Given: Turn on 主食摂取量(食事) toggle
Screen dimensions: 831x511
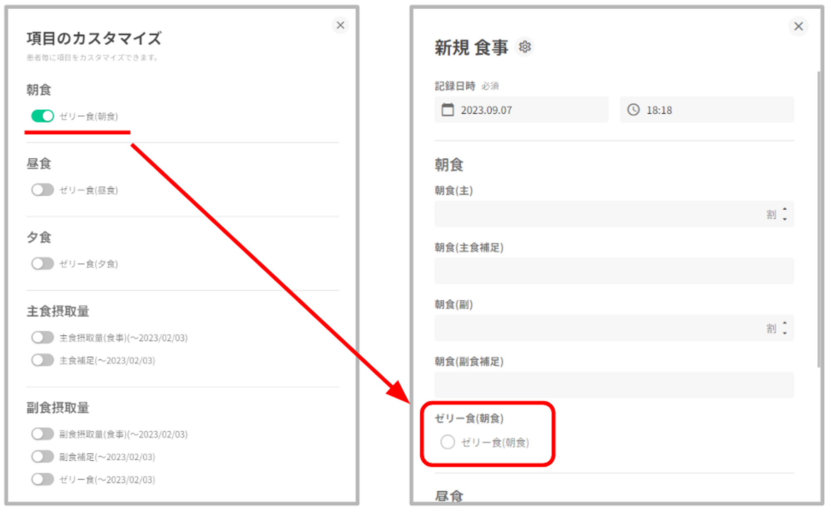Looking at the screenshot, I should coord(42,337).
